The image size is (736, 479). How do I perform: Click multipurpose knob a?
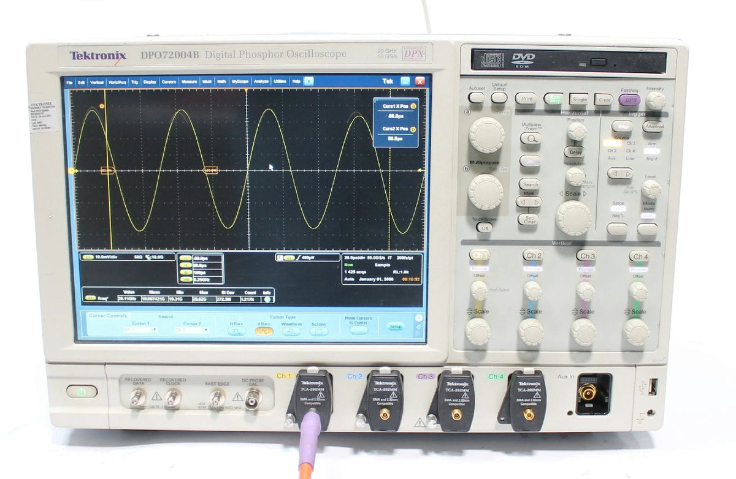click(487, 135)
